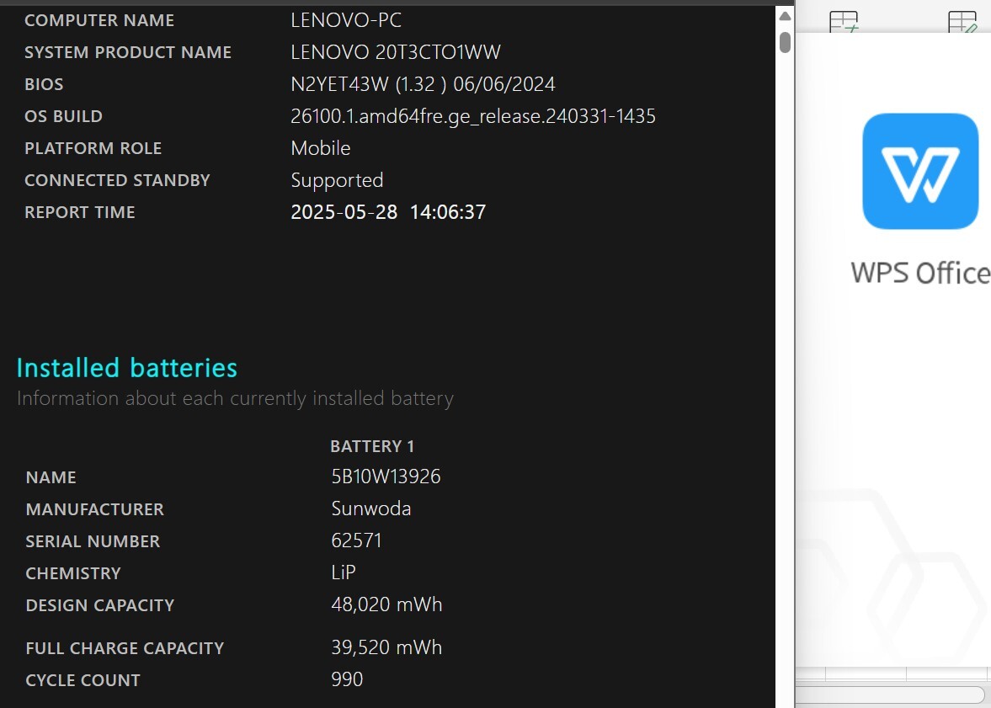
Task: Click the 'MANUFACTURER' label
Action: pyautogui.click(x=95, y=509)
